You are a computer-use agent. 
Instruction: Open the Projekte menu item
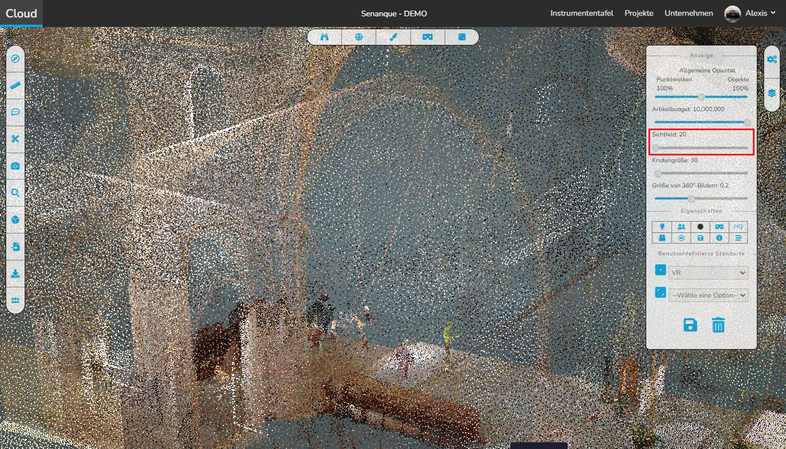(639, 13)
